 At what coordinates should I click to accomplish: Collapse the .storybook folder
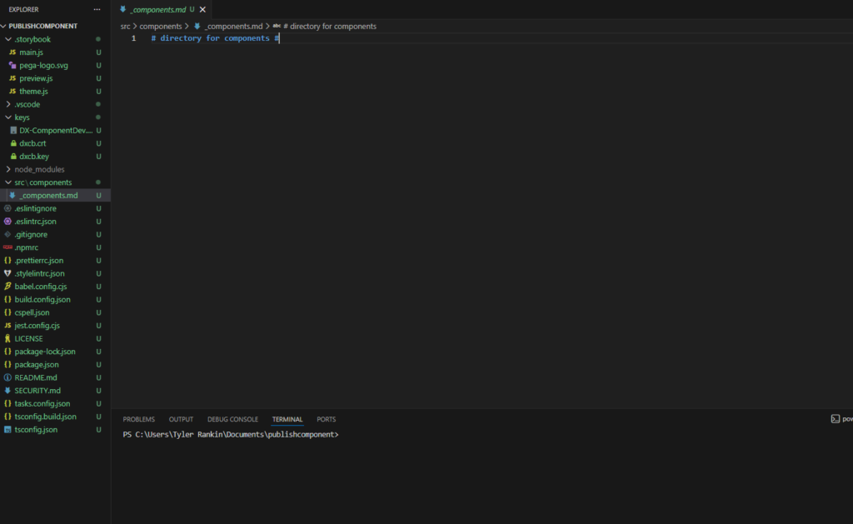click(x=8, y=39)
